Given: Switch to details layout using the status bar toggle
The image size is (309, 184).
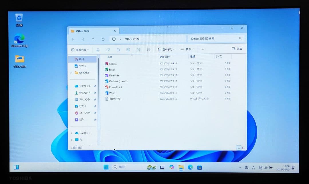Looking at the screenshot, I should tap(239, 148).
